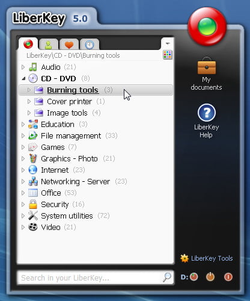Image resolution: width=250 pixels, height=301 pixels.
Task: Expand the Audio category
Action: pyautogui.click(x=23, y=67)
